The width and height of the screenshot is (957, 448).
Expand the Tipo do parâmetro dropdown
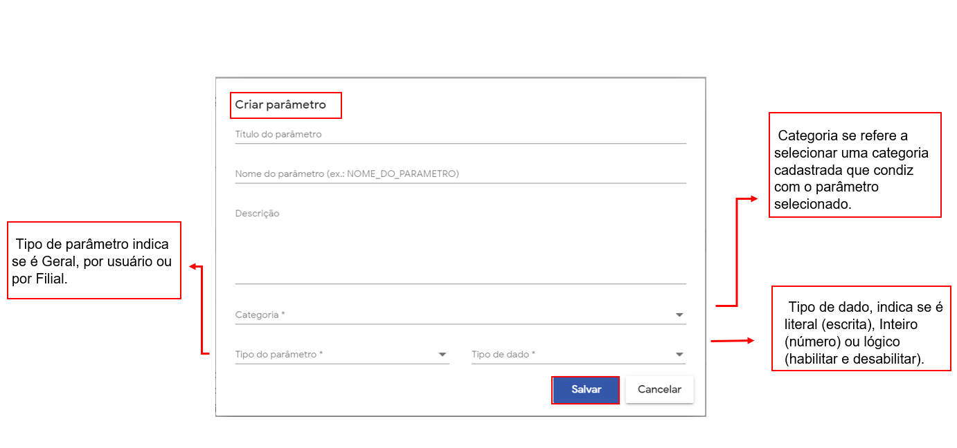338,355
